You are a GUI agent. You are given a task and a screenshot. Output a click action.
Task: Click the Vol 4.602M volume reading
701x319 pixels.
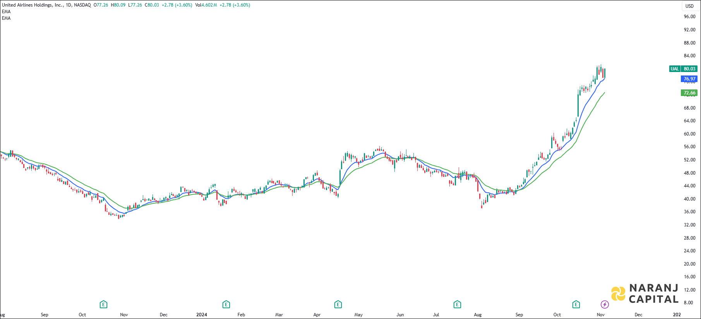206,5
